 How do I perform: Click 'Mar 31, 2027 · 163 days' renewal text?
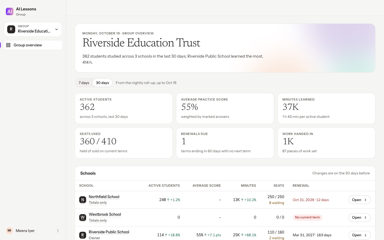(x=312, y=235)
